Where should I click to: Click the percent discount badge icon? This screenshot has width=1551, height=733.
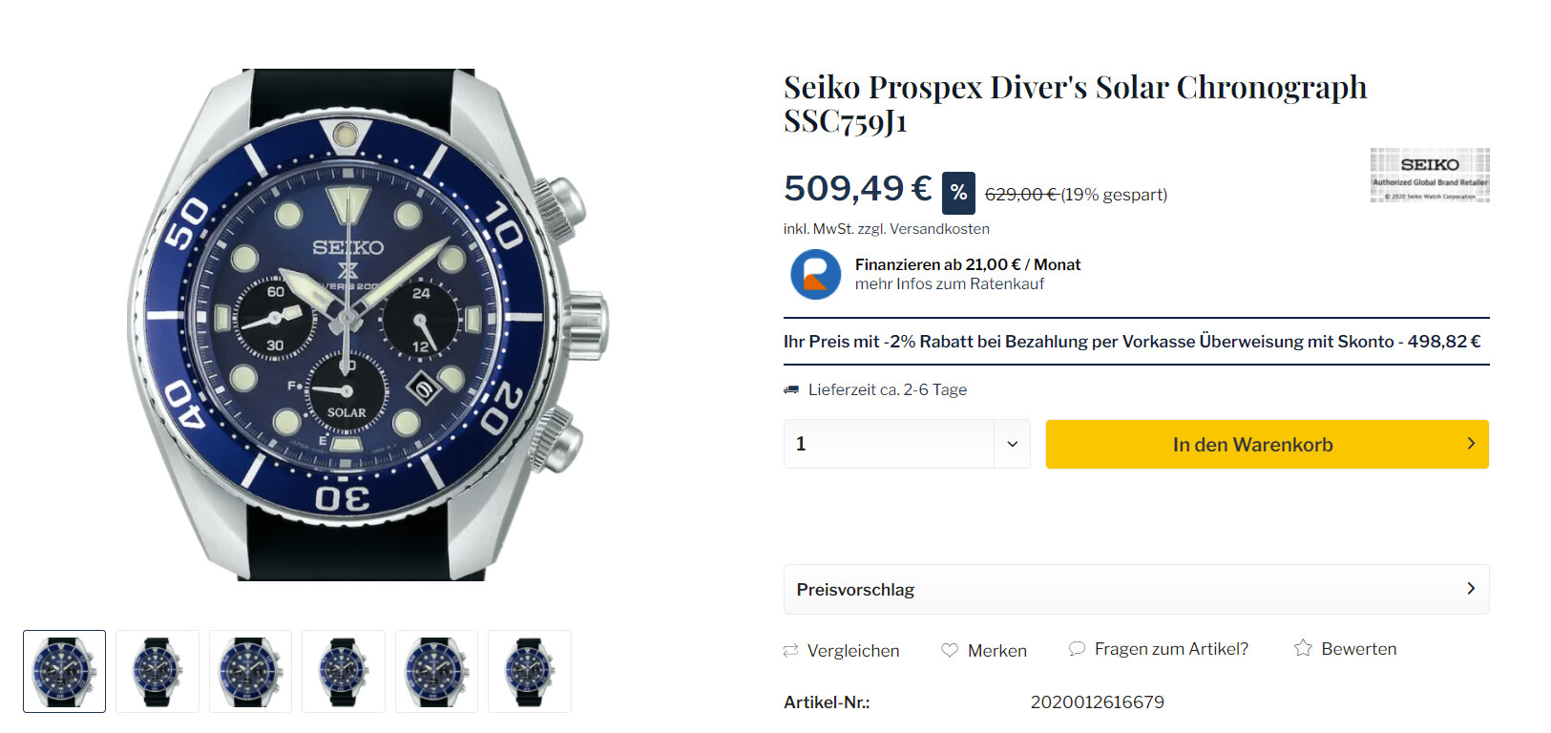[x=958, y=193]
